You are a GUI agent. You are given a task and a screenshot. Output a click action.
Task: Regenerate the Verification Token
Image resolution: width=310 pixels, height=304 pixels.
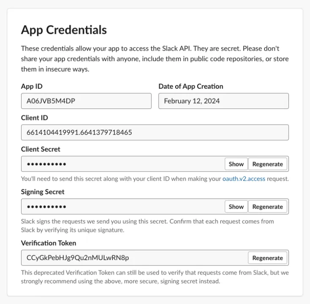(x=267, y=258)
